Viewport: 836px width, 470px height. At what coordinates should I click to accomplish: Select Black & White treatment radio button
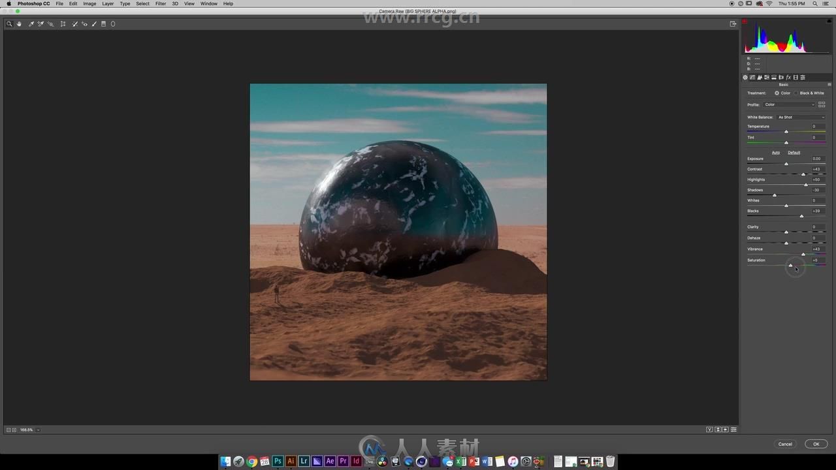pos(796,93)
